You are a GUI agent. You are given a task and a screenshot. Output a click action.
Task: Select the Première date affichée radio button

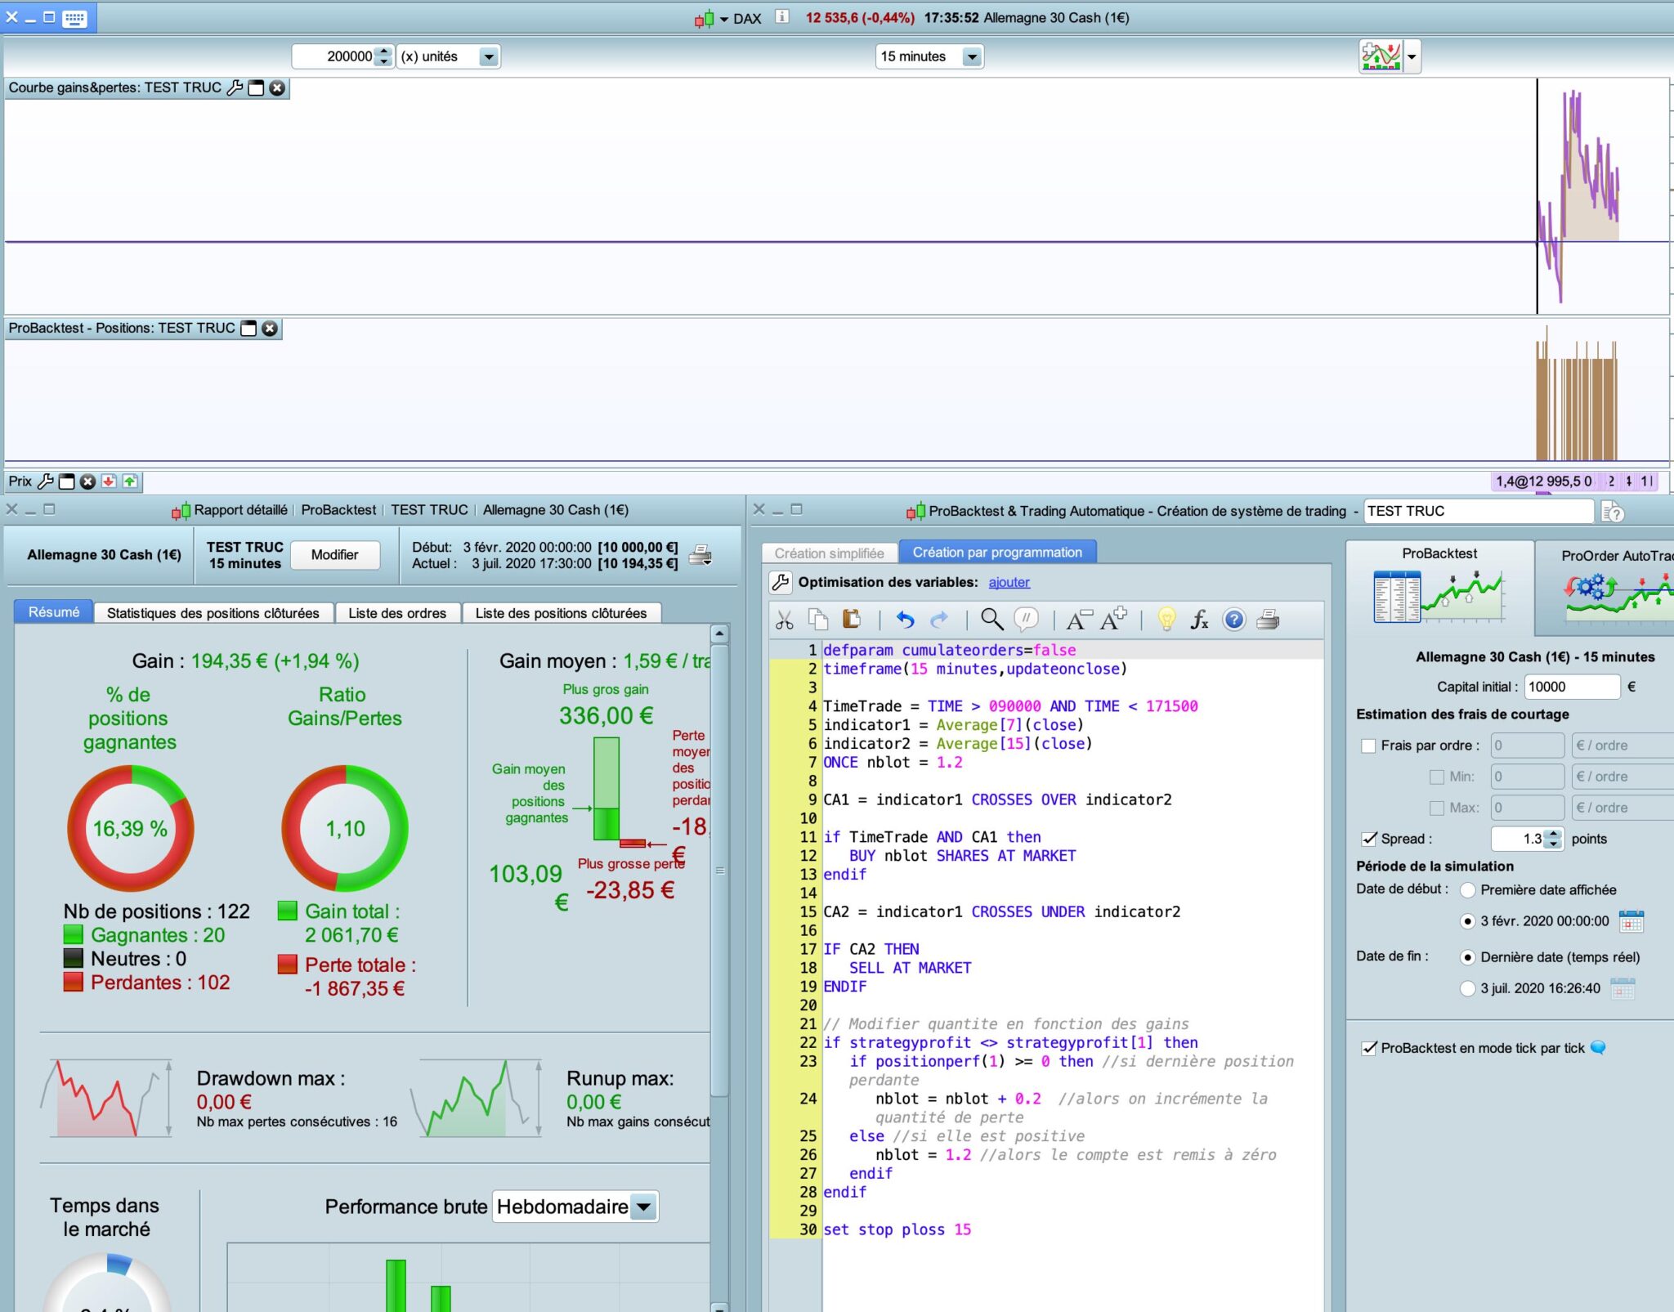point(1468,890)
